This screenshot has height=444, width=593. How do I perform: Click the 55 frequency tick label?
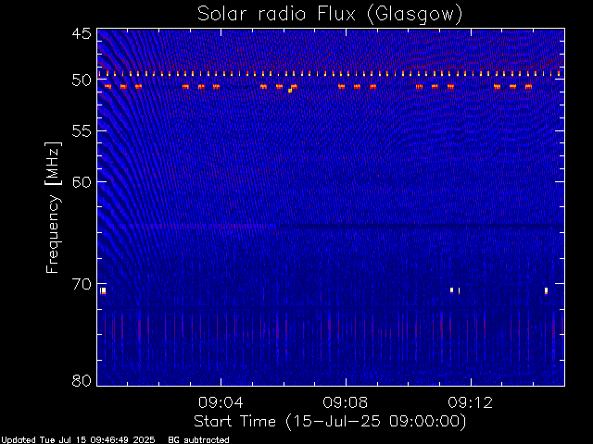pyautogui.click(x=82, y=130)
